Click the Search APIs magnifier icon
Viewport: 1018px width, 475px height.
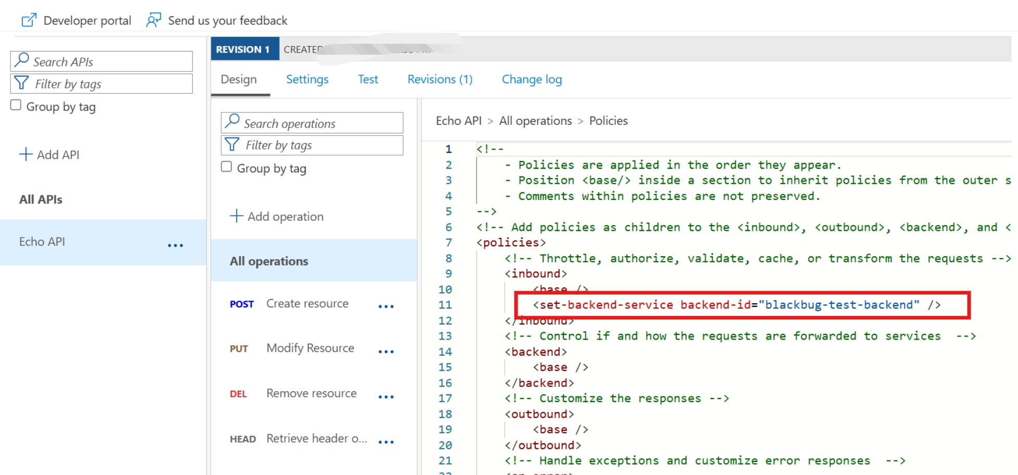pos(22,60)
